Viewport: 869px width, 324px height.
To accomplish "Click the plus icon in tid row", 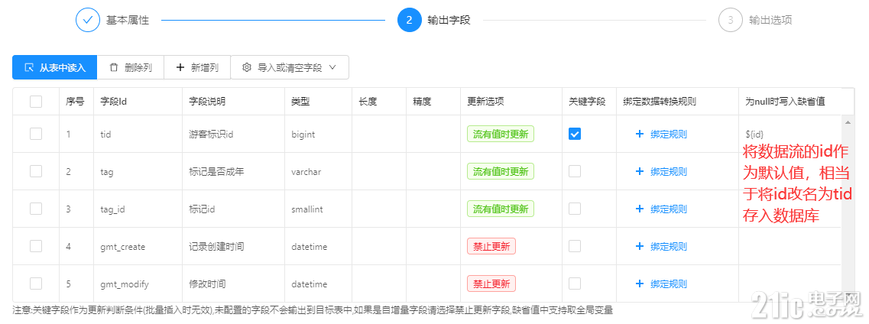I will click(640, 134).
